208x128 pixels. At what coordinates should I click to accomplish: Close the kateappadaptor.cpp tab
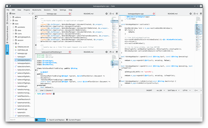[154, 13]
